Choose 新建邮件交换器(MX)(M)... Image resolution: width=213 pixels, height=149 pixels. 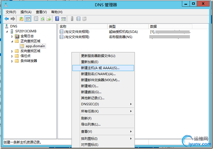pos(103,80)
